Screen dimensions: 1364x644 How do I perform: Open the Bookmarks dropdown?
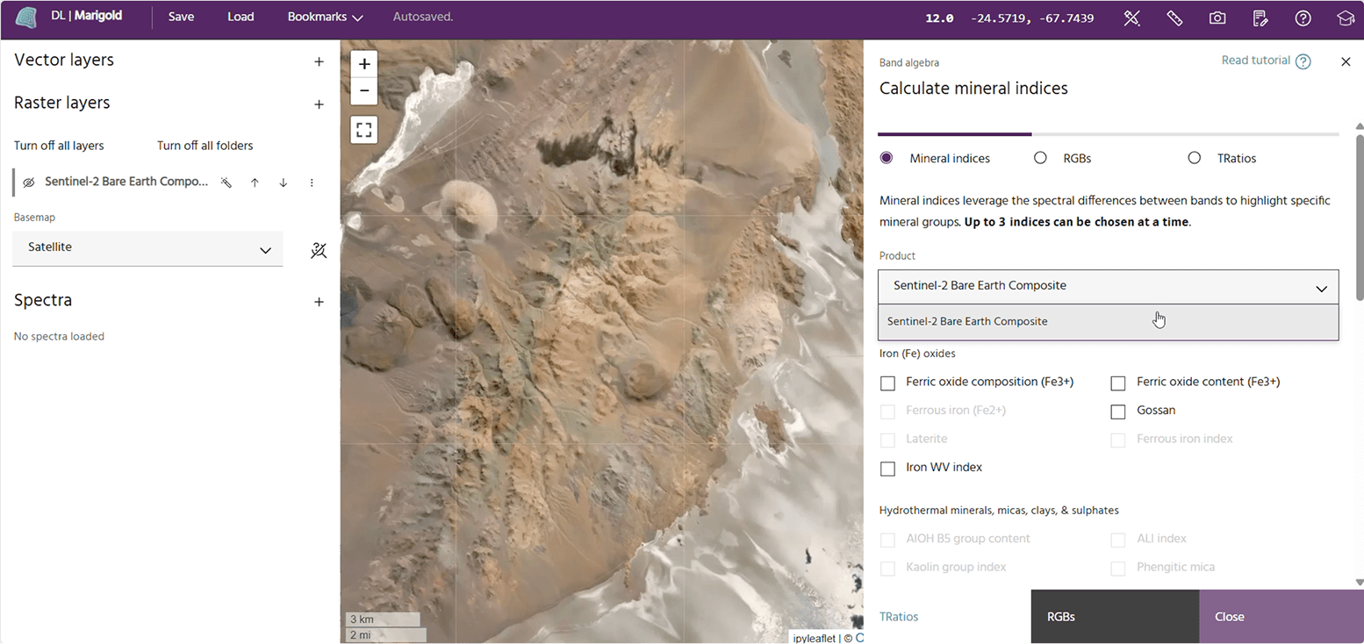(324, 17)
